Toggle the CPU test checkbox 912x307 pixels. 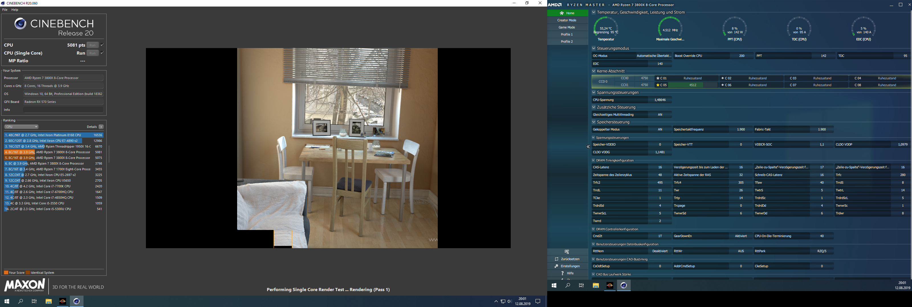(x=102, y=45)
